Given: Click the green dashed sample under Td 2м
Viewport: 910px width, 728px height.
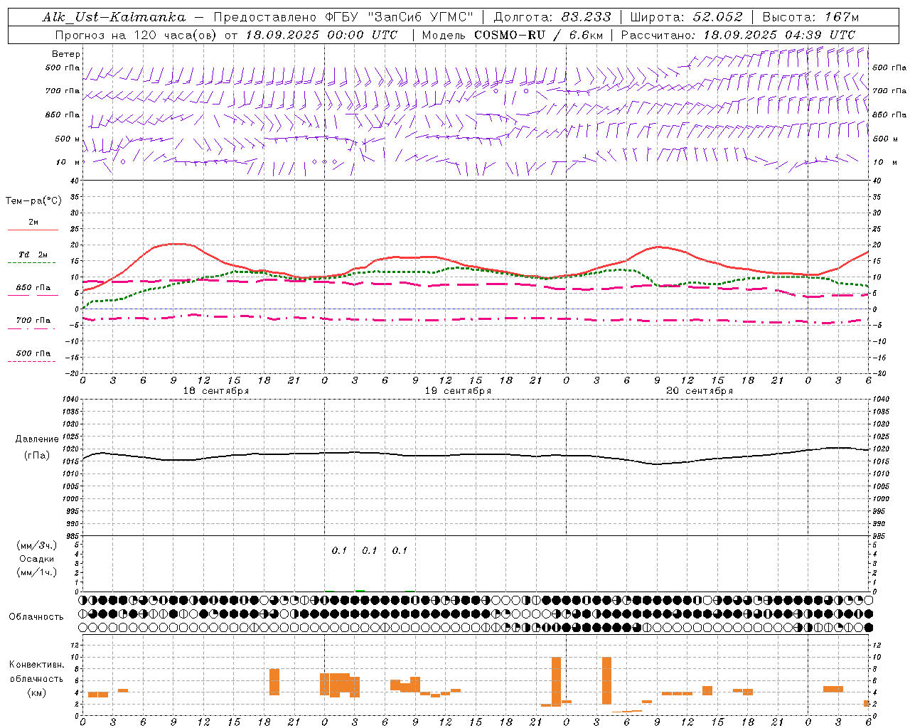Looking at the screenshot, I should (x=31, y=263).
